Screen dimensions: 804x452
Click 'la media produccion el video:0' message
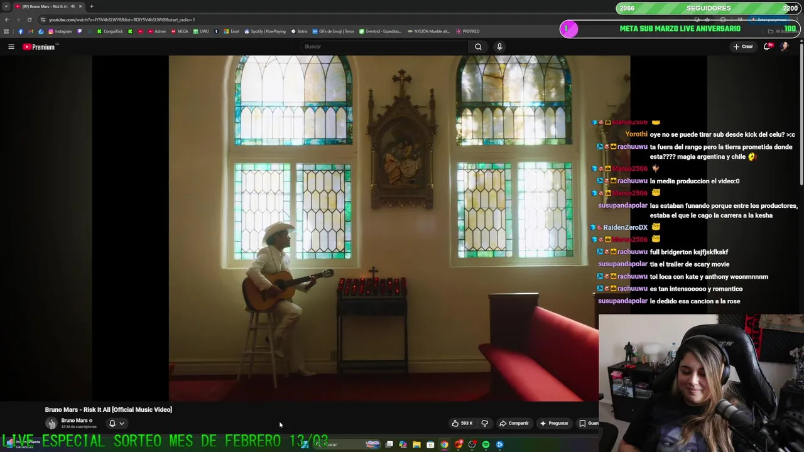coord(695,181)
